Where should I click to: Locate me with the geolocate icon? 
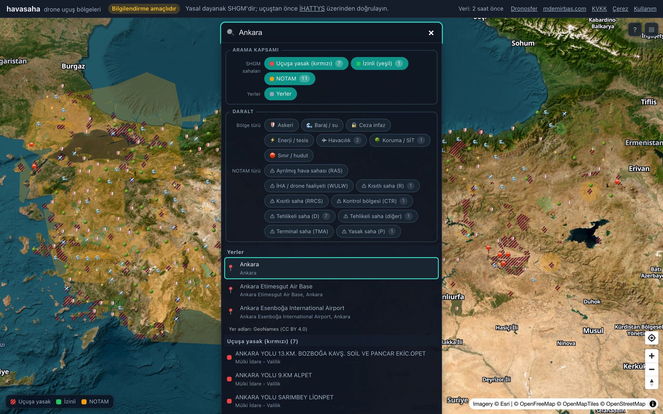tap(652, 338)
